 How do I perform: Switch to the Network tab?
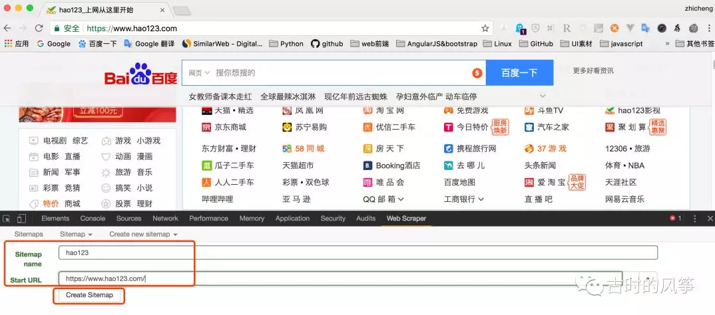(x=165, y=219)
